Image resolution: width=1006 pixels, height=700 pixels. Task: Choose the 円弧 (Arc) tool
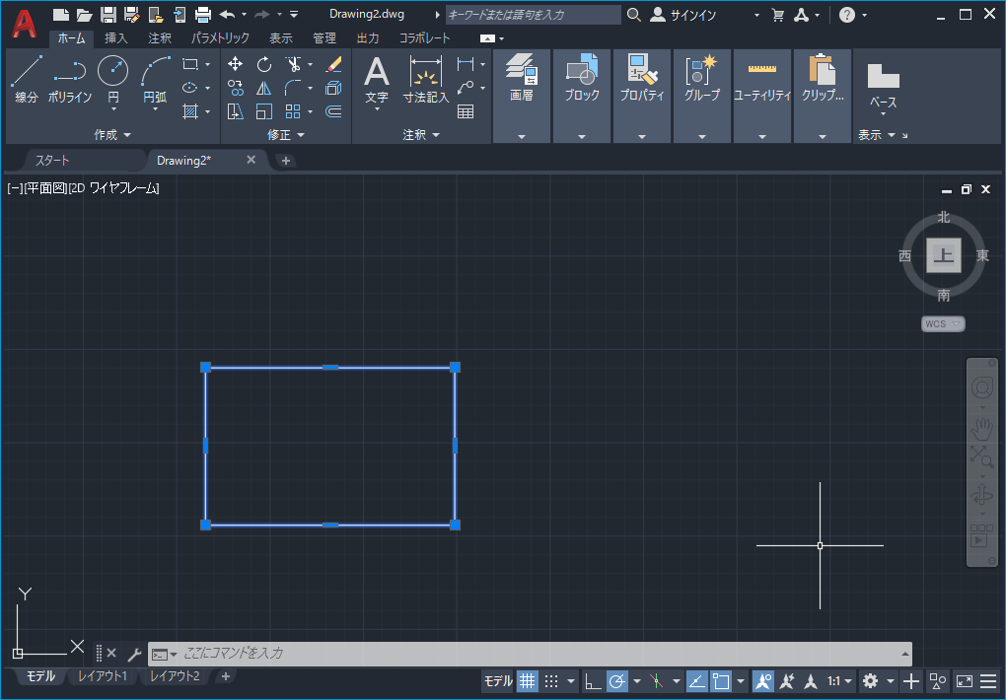[155, 82]
